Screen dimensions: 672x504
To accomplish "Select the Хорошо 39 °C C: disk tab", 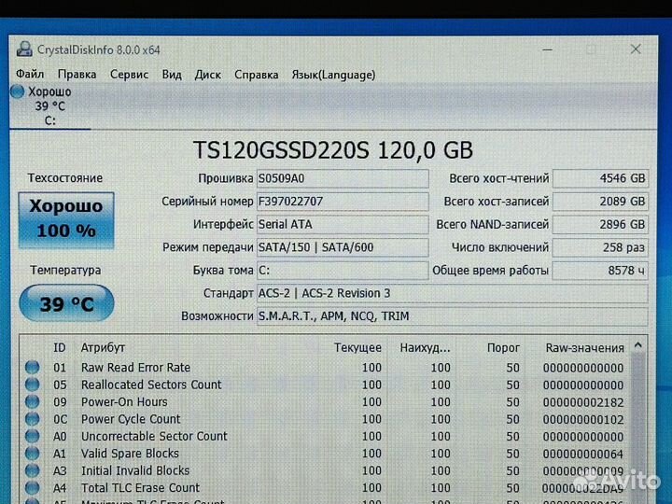I will tap(49, 105).
